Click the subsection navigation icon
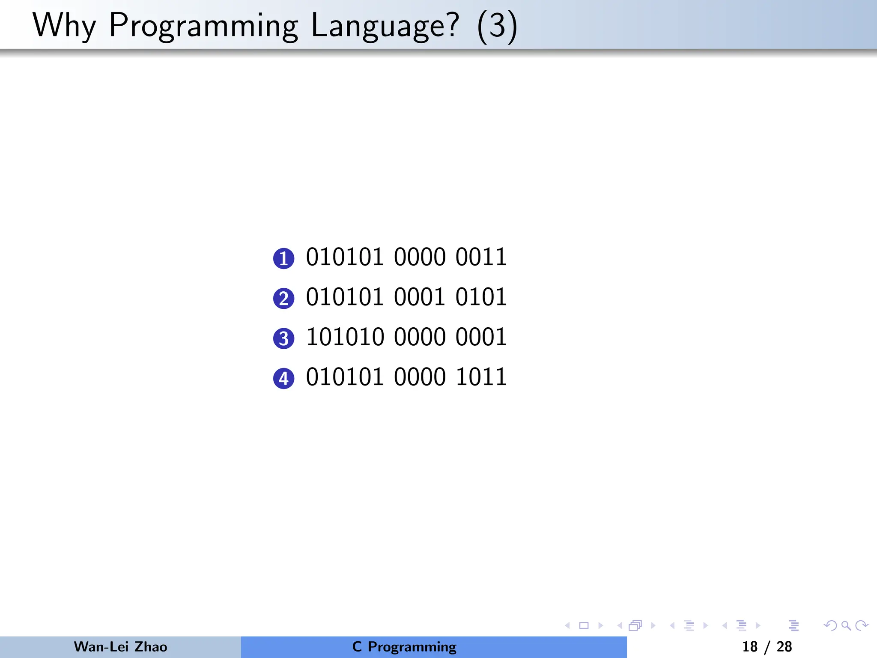 (x=689, y=626)
